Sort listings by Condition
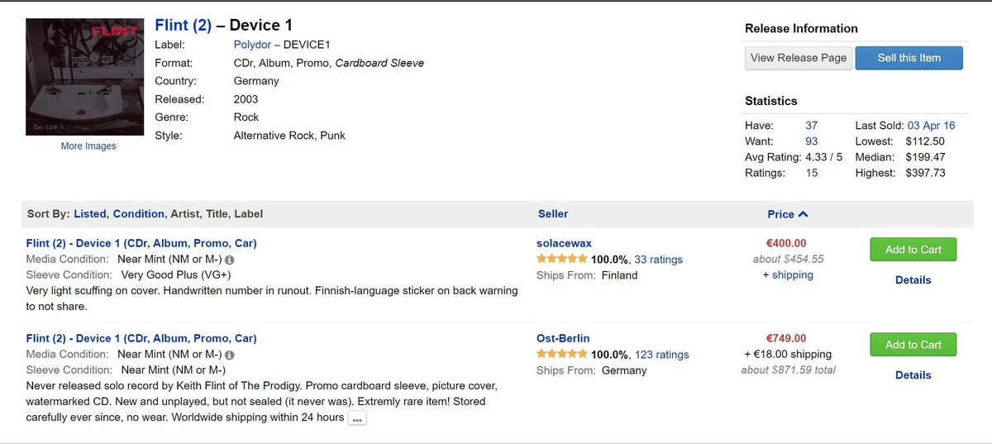This screenshot has width=992, height=444. coord(138,214)
